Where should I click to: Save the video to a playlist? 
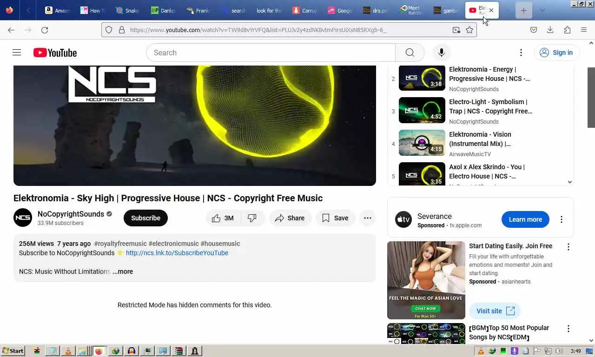[335, 218]
